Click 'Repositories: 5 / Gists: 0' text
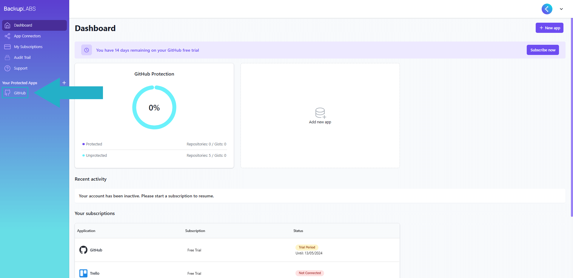Image resolution: width=573 pixels, height=278 pixels. [x=207, y=156]
